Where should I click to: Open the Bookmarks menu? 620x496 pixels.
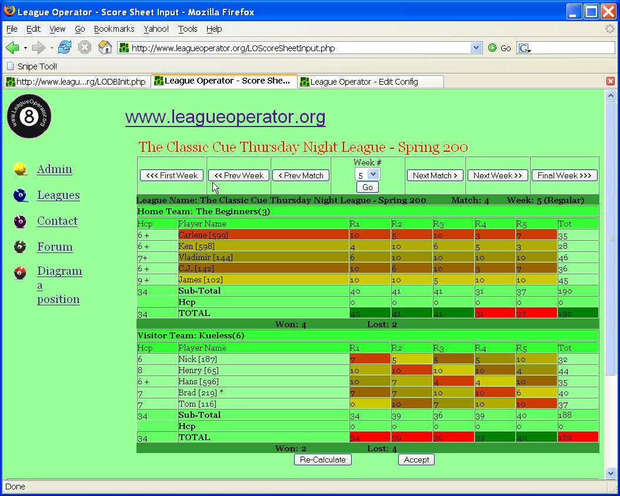click(x=114, y=29)
